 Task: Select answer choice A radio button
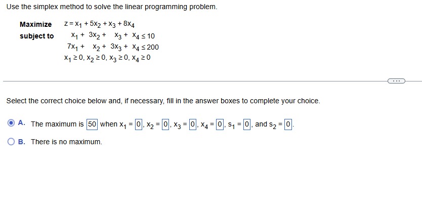11,123
